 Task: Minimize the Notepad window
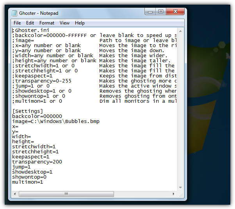(x=151, y=12)
